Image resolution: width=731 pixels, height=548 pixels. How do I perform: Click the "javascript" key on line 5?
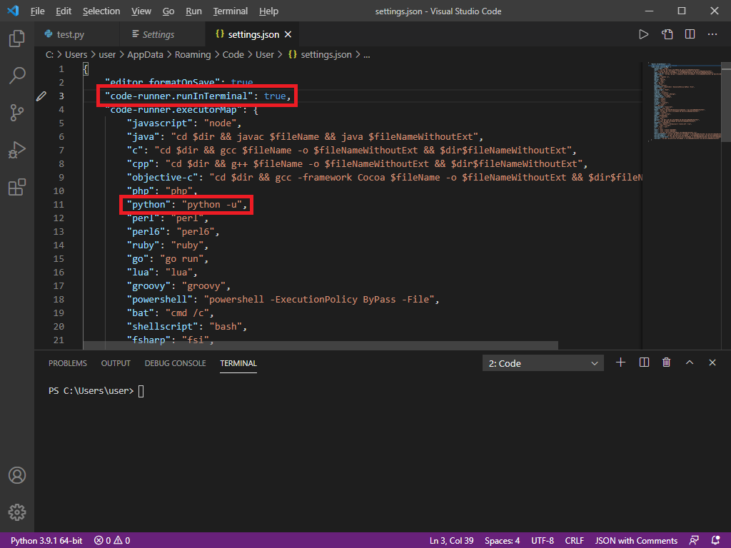[160, 123]
